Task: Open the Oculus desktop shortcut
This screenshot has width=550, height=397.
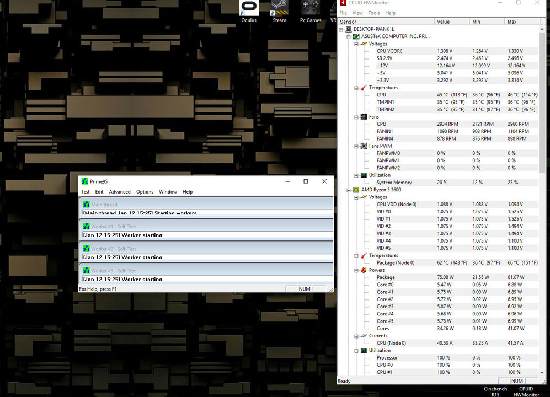Action: point(249,11)
